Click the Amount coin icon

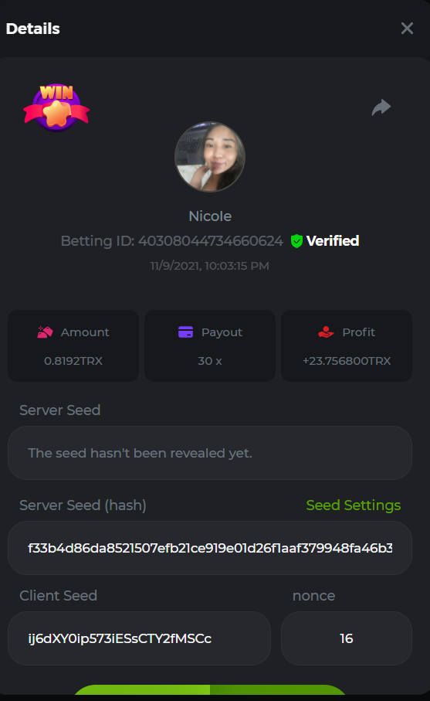pyautogui.click(x=45, y=332)
